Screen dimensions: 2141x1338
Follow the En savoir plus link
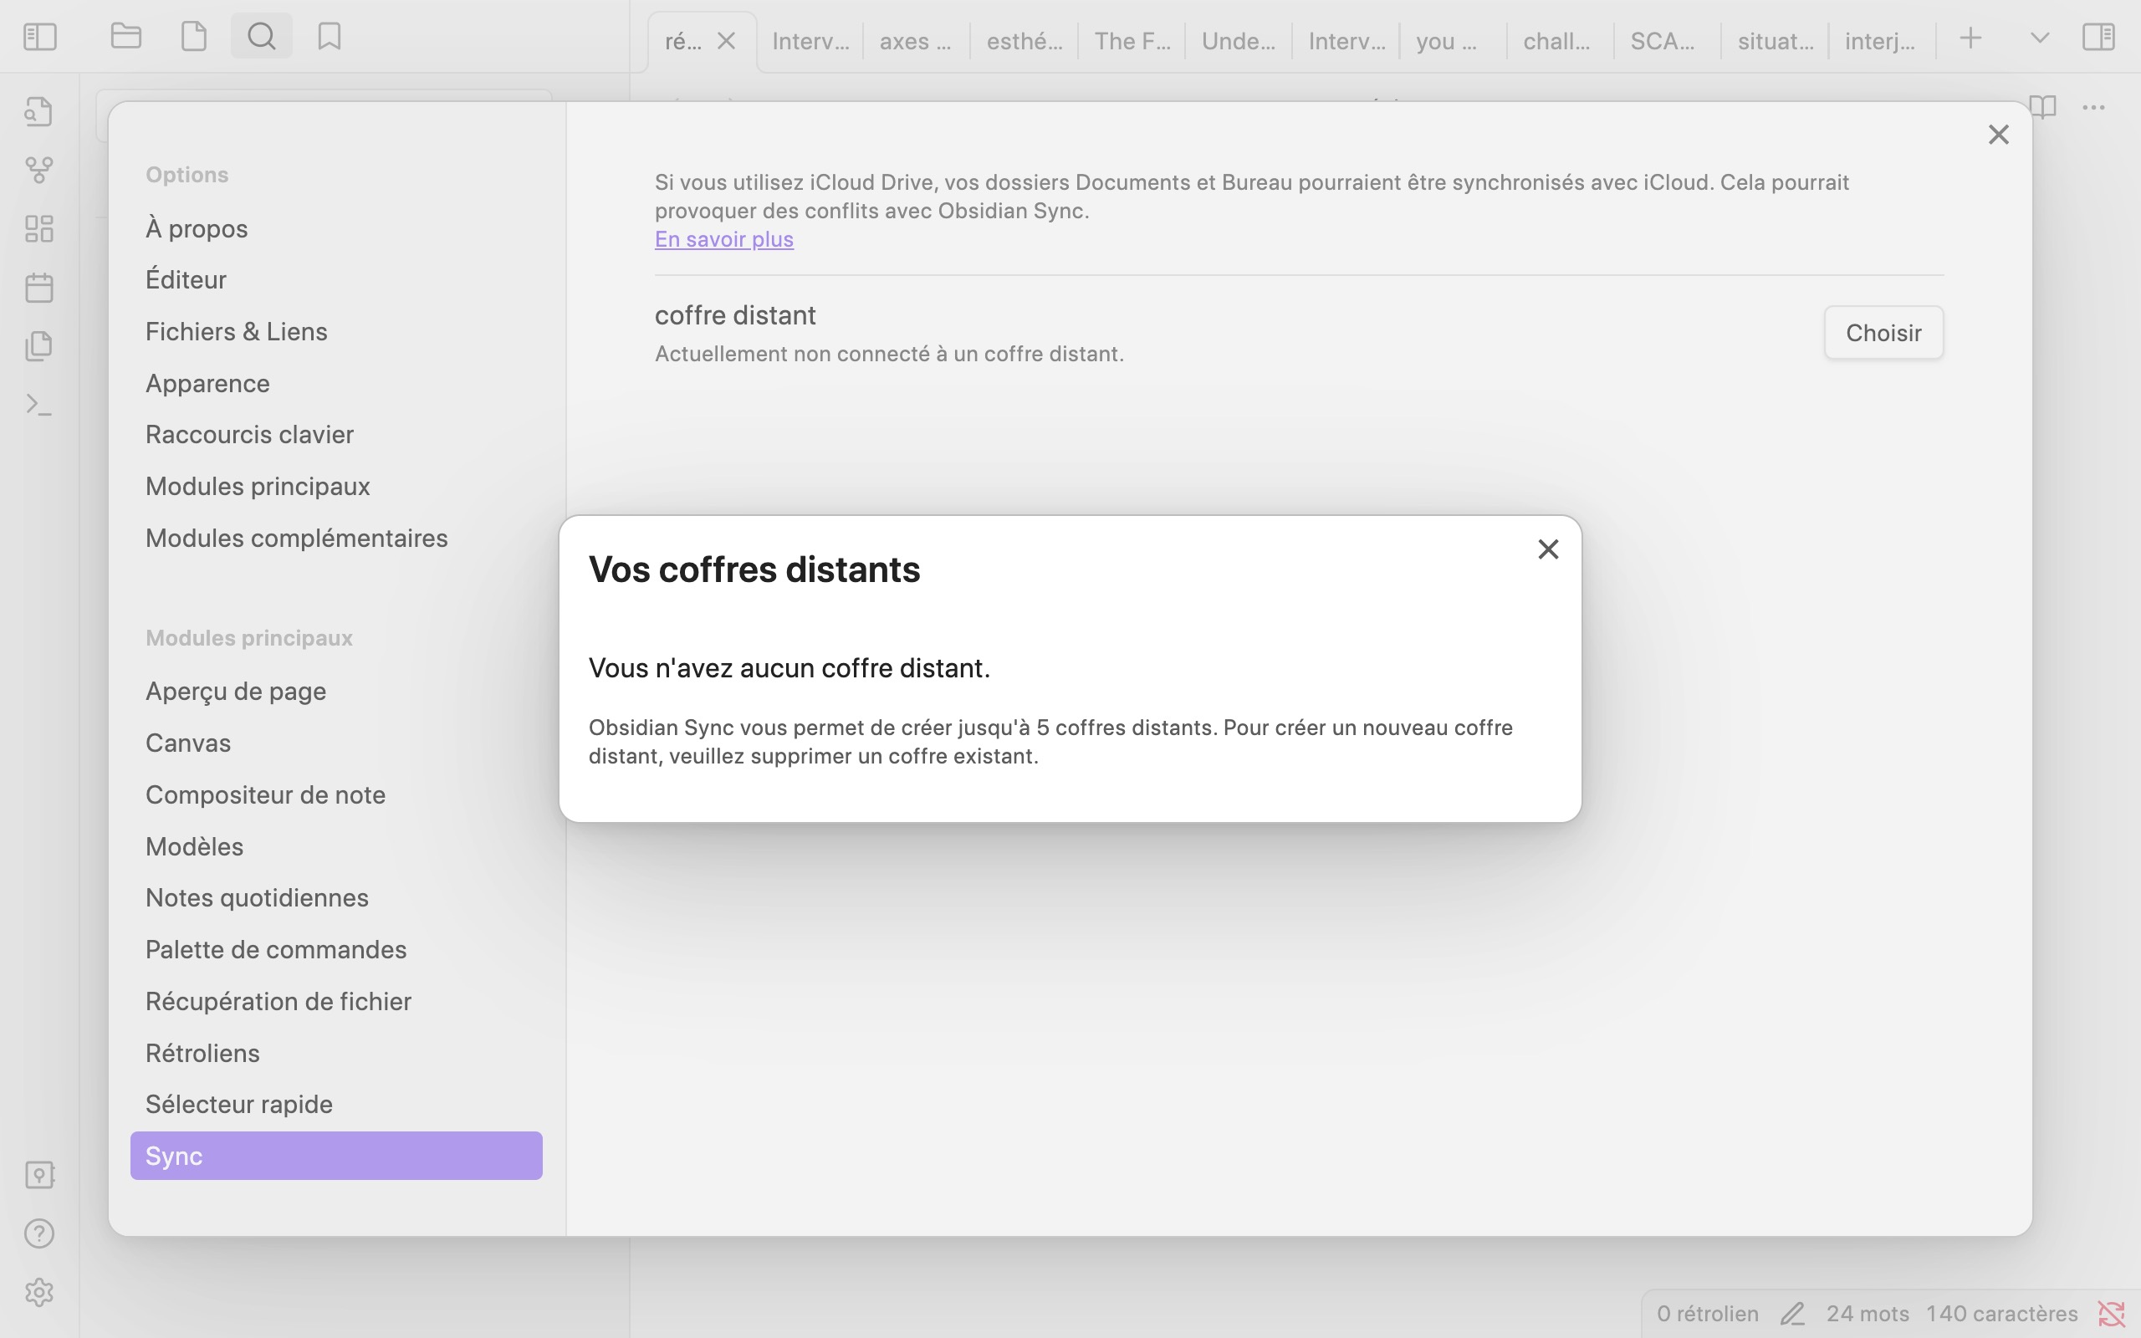(723, 239)
